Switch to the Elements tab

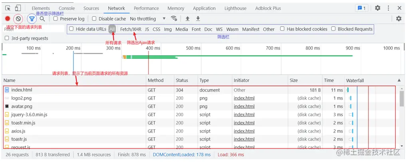pyautogui.click(x=41, y=8)
